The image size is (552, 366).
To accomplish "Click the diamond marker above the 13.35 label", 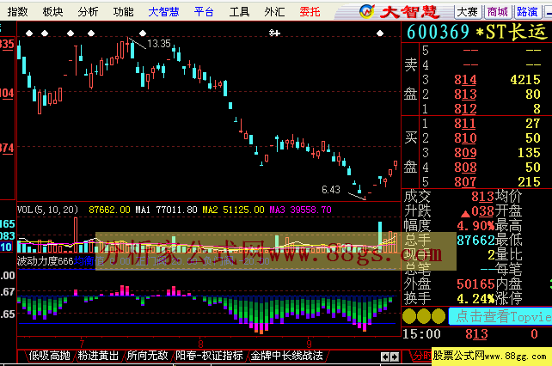I will pyautogui.click(x=143, y=34).
